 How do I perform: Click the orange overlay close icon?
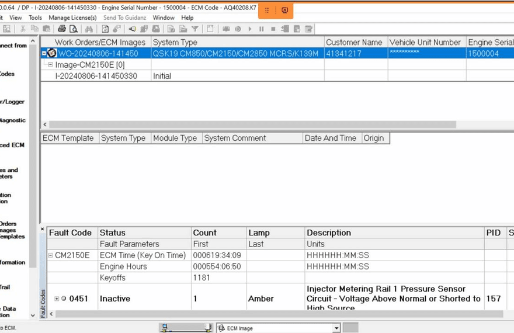click(x=285, y=10)
